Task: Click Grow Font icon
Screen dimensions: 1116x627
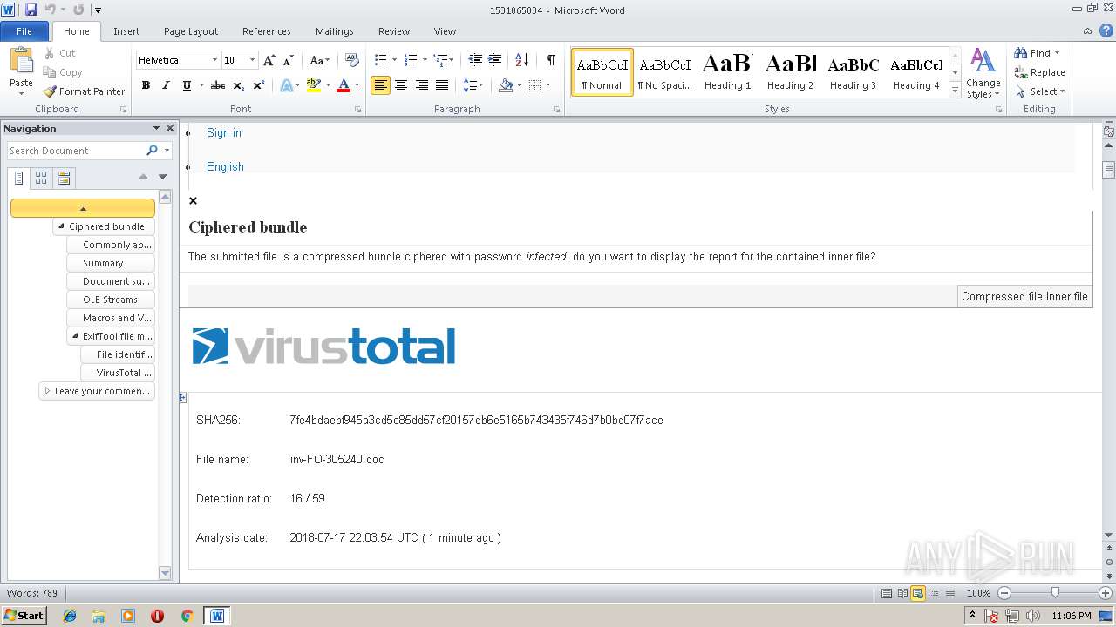Action: (269, 60)
